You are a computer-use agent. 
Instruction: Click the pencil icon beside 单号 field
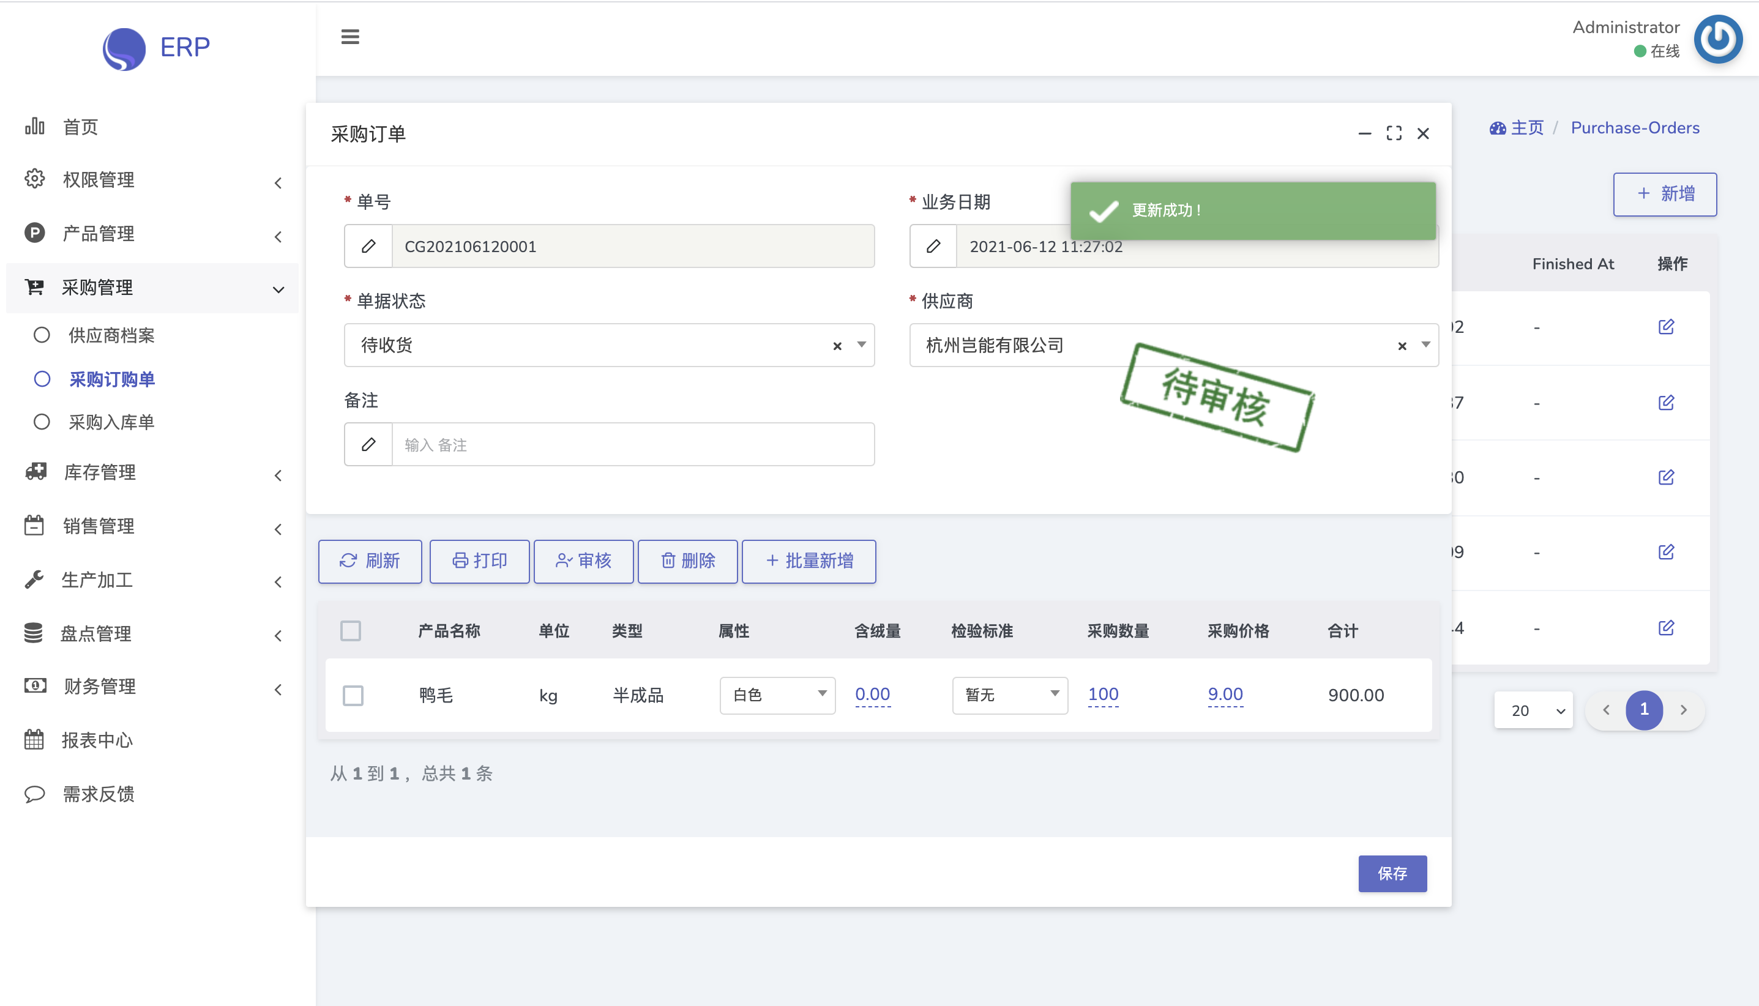coord(368,246)
